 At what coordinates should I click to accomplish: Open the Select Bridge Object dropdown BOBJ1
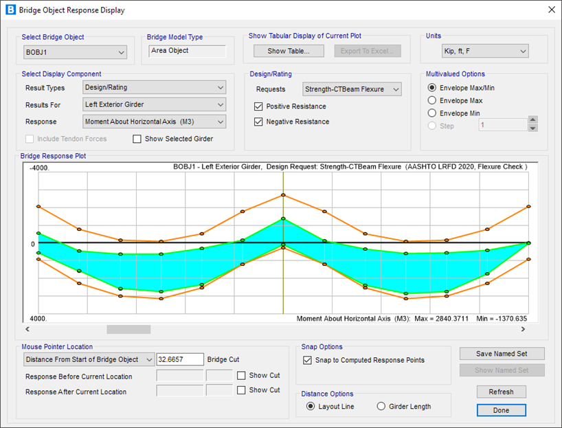(x=76, y=52)
